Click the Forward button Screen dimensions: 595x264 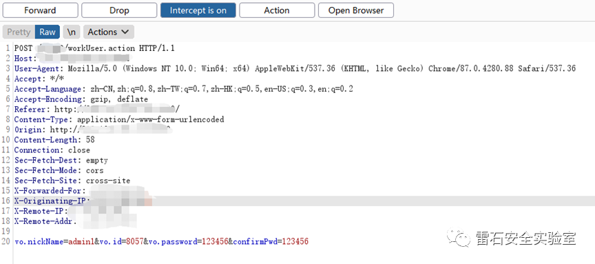pos(40,10)
